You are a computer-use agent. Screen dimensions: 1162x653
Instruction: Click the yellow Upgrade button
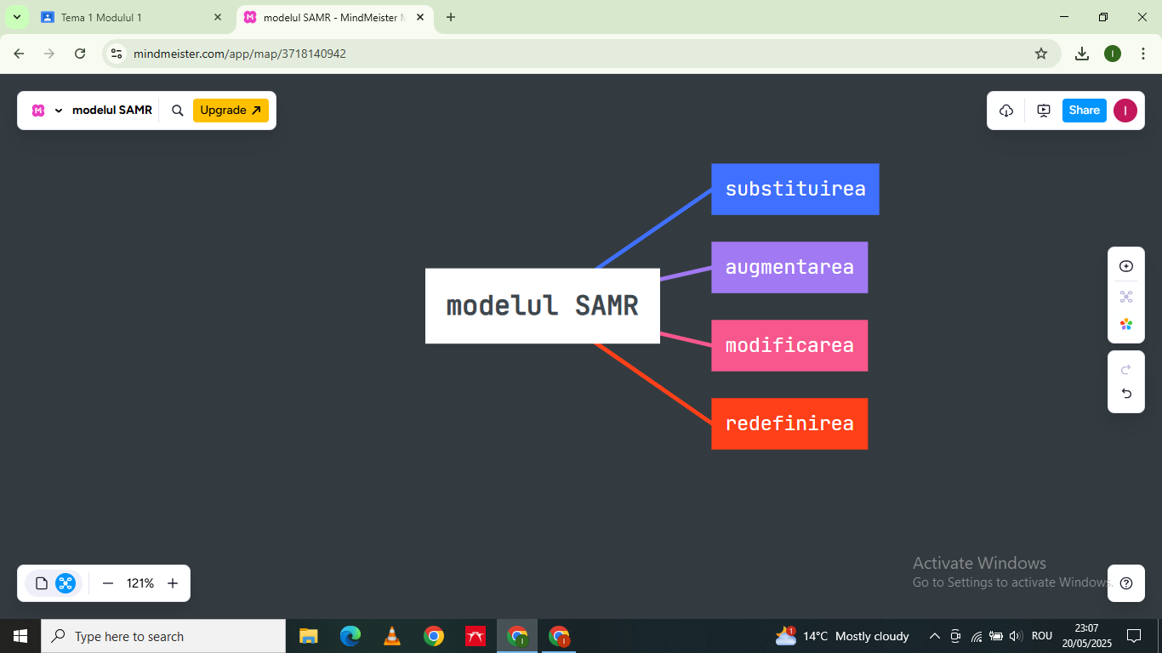[231, 111]
